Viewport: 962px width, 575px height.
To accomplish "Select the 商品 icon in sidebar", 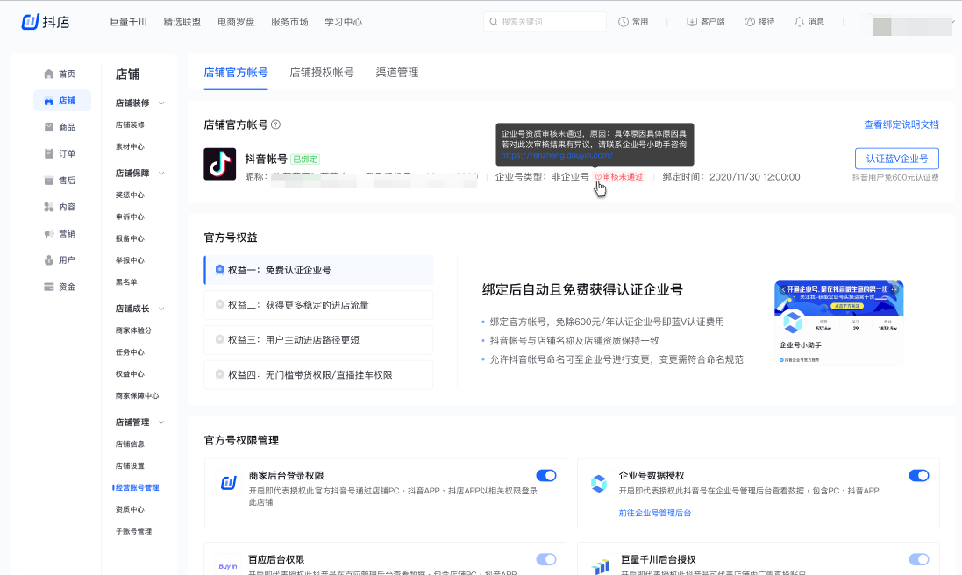I will pos(49,127).
